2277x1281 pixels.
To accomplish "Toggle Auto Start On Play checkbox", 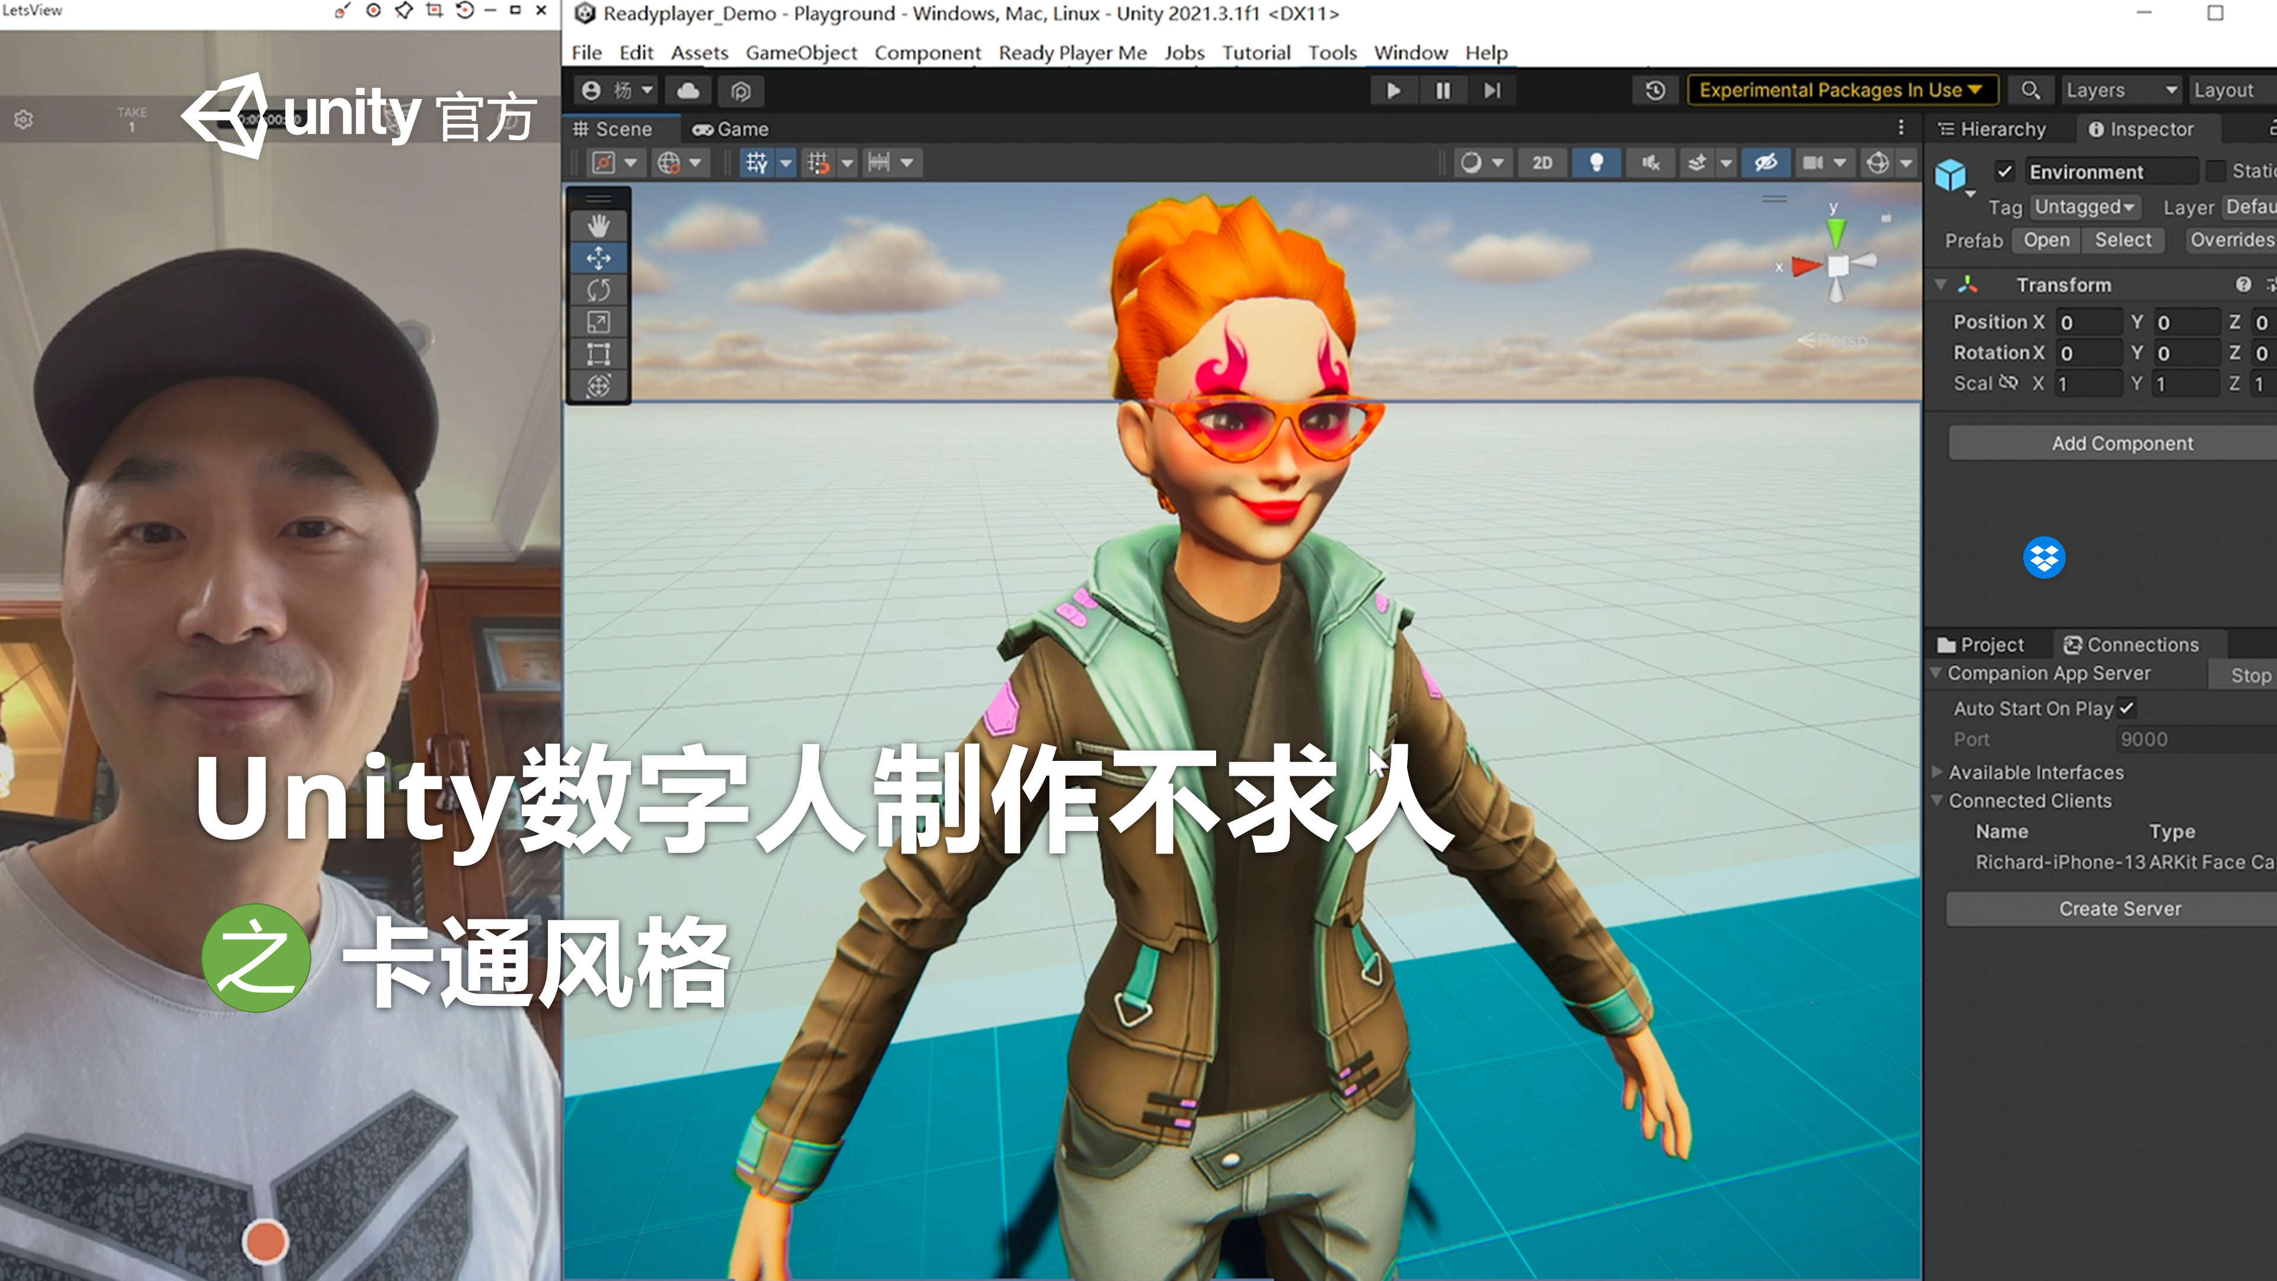I will click(2126, 708).
